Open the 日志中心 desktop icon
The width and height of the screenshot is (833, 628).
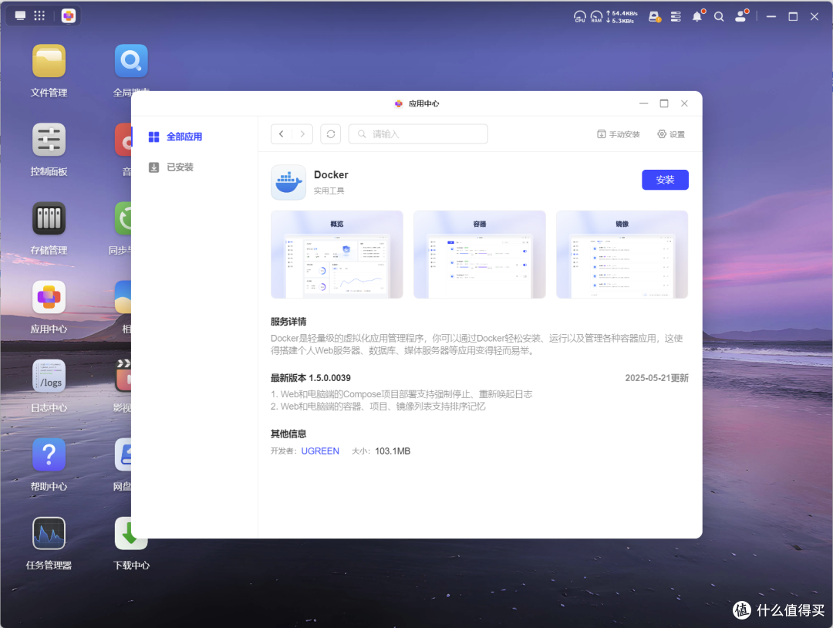click(x=49, y=376)
